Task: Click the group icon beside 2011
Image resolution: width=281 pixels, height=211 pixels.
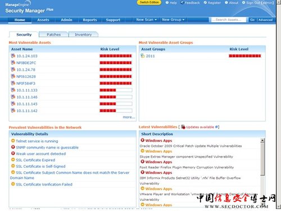Action: point(143,56)
